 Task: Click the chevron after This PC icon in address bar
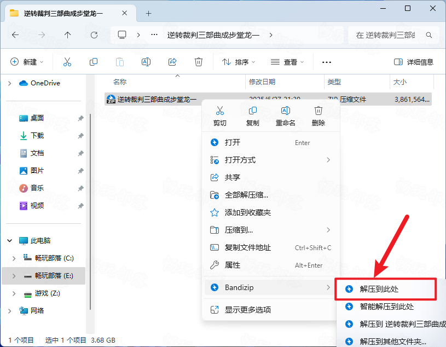pyautogui.click(x=138, y=34)
